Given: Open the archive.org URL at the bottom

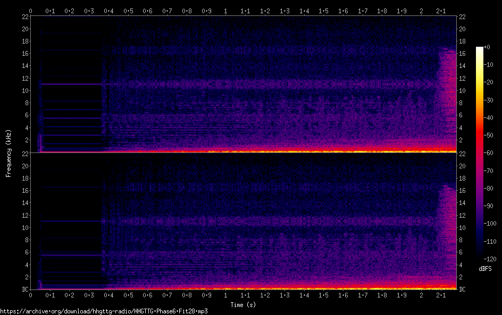Looking at the screenshot, I should [104, 311].
